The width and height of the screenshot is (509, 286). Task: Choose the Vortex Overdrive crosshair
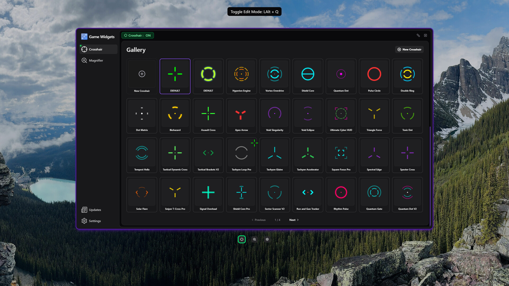(x=275, y=76)
